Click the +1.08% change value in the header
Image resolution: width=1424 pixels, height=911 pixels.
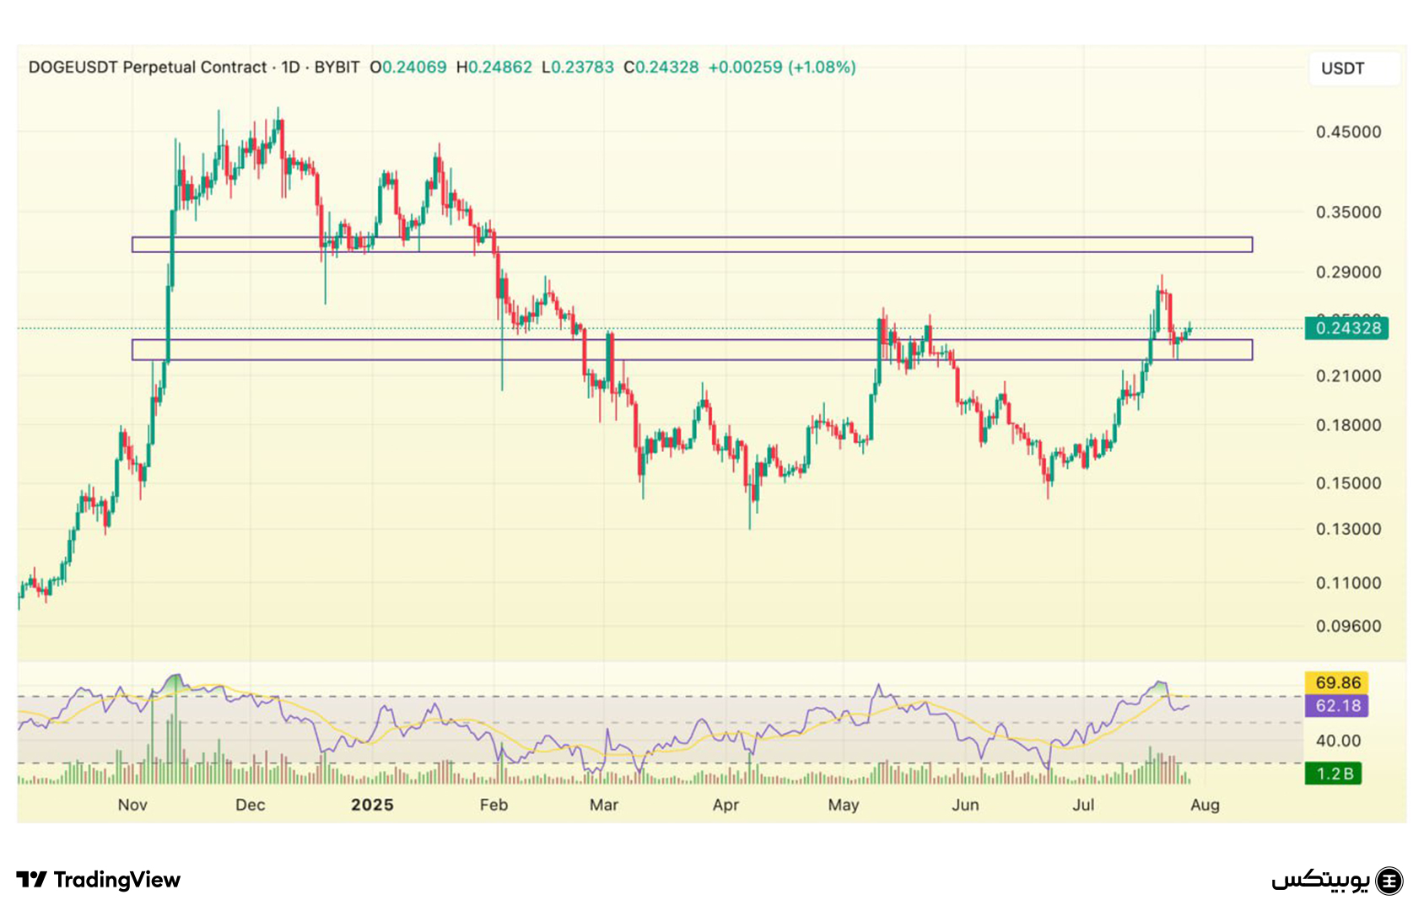822,67
